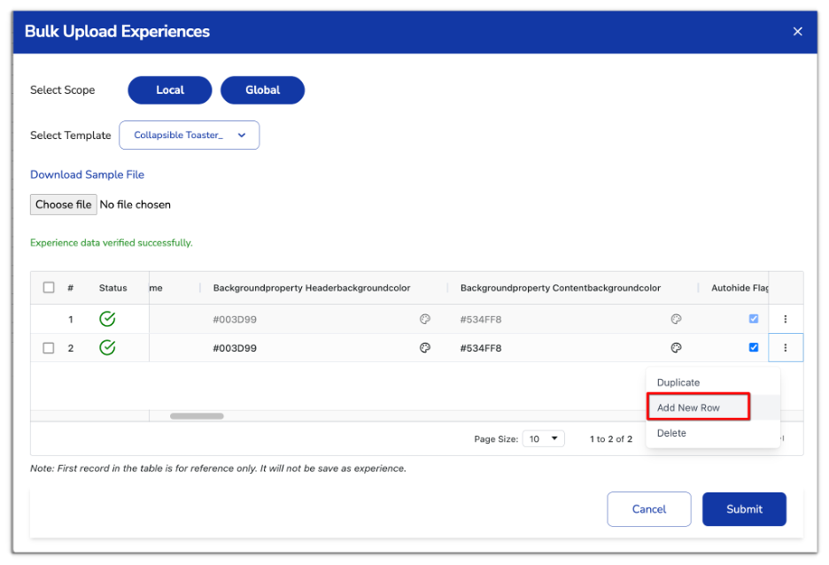829x565 pixels.
Task: Click the Backgroundproperty Headerbackgroundcolor column header
Action: (x=312, y=288)
